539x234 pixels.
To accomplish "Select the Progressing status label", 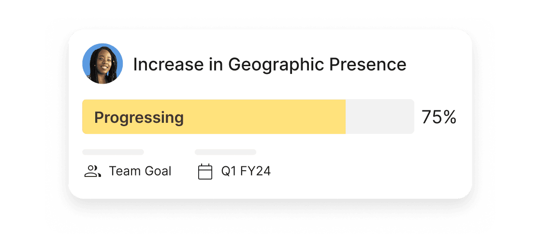I will [139, 117].
